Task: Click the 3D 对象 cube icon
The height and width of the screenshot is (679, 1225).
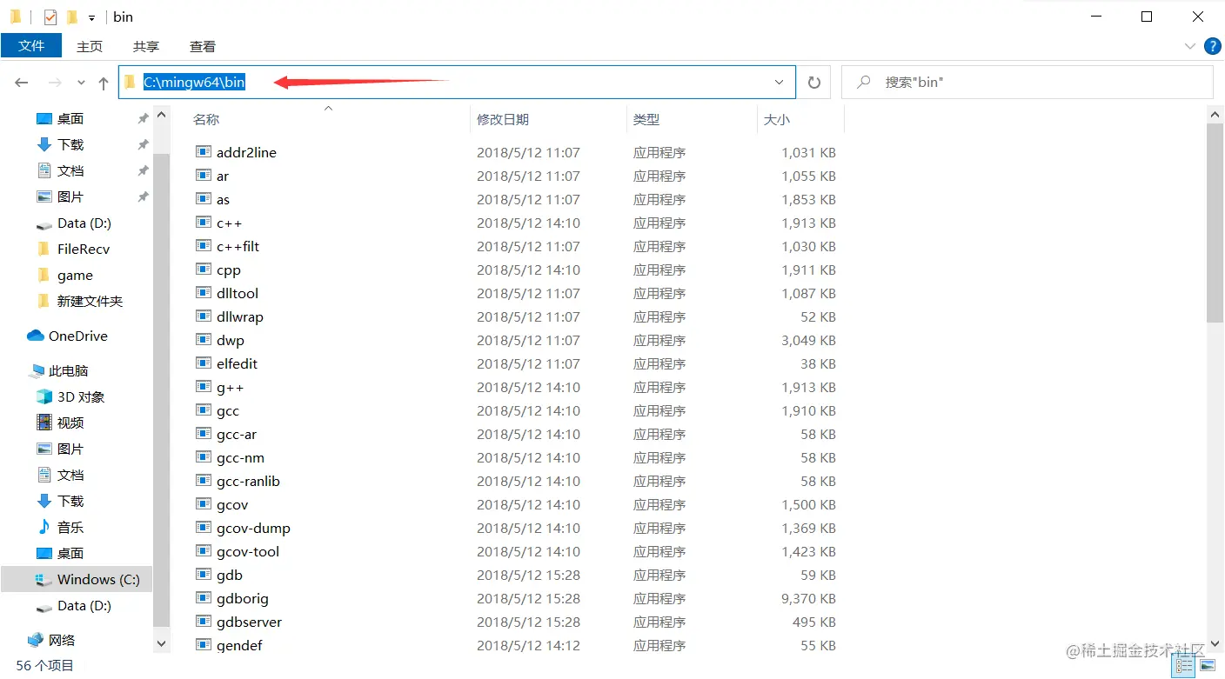Action: (x=44, y=396)
